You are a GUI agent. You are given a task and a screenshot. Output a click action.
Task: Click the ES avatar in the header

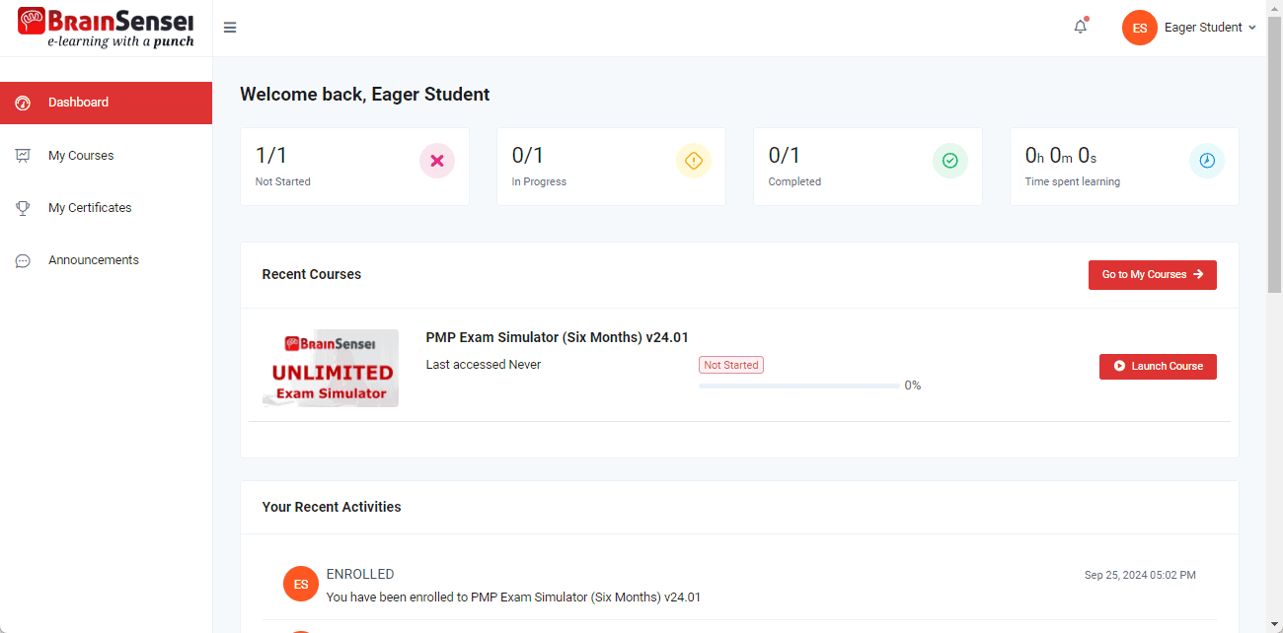tap(1140, 28)
